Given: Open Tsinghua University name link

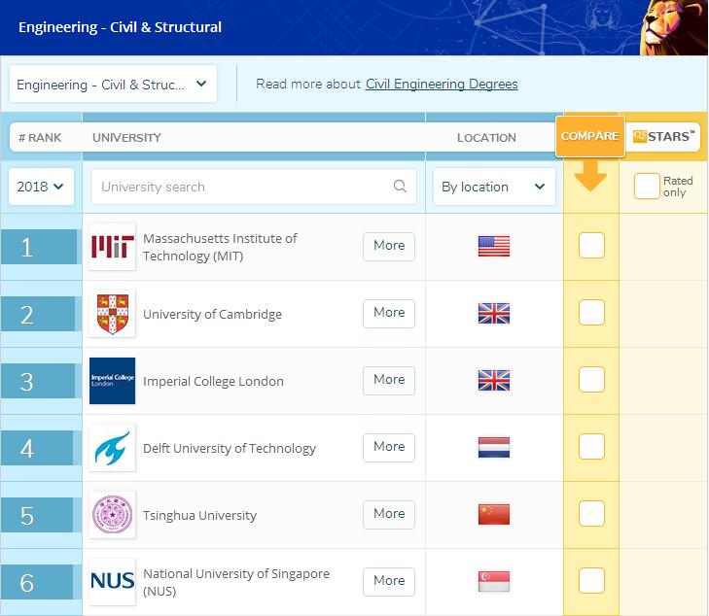Looking at the screenshot, I should tap(199, 515).
